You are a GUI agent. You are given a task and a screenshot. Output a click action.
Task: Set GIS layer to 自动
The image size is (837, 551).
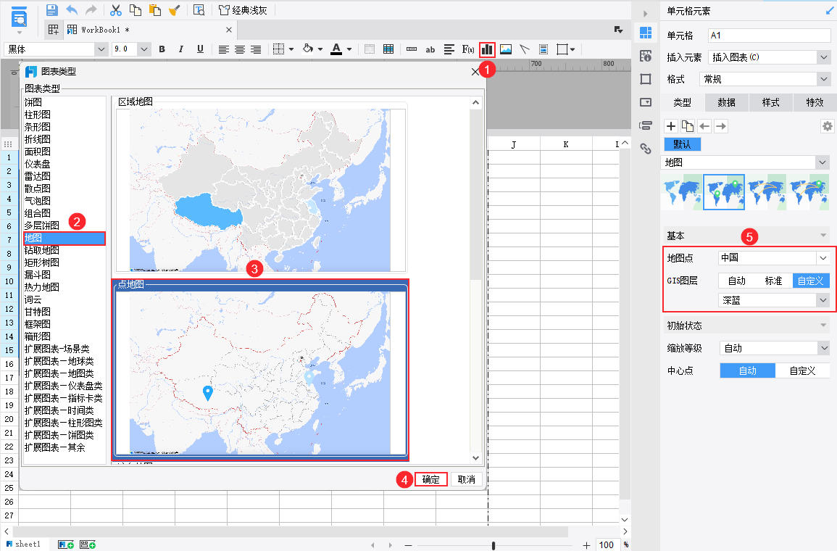click(736, 281)
